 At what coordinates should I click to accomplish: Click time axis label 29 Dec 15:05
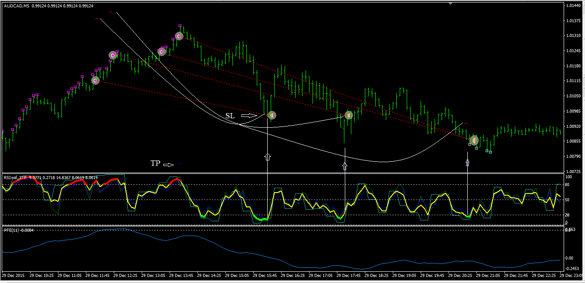(x=237, y=276)
